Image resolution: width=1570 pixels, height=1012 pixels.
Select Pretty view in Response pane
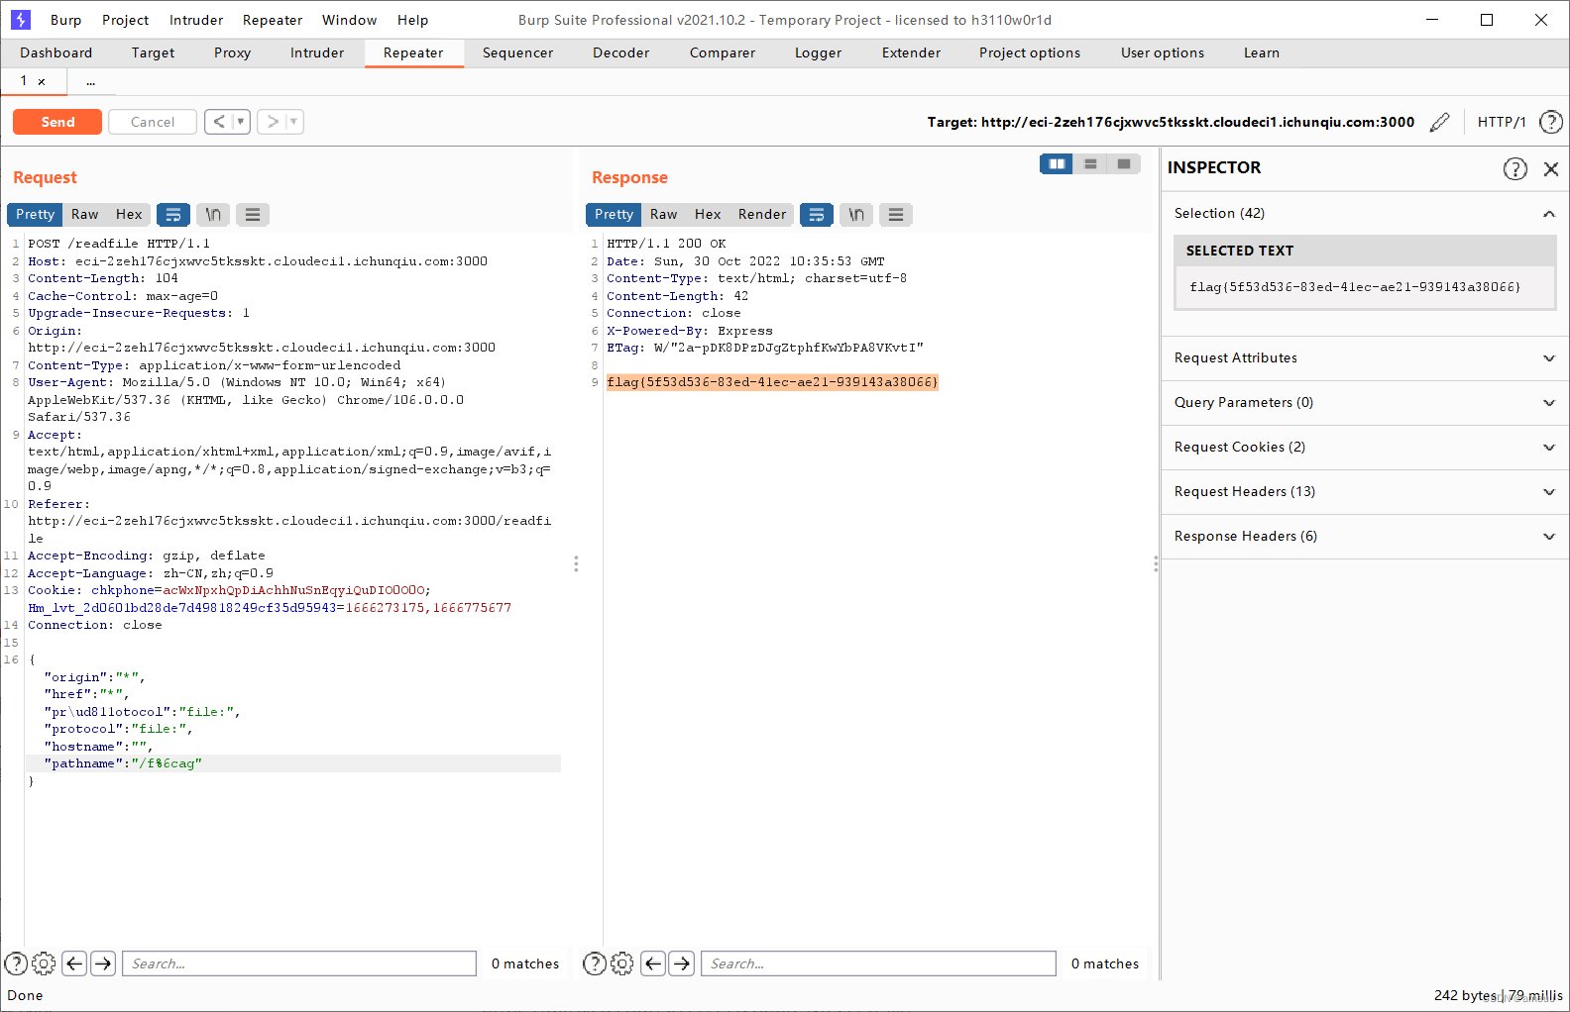click(x=615, y=214)
